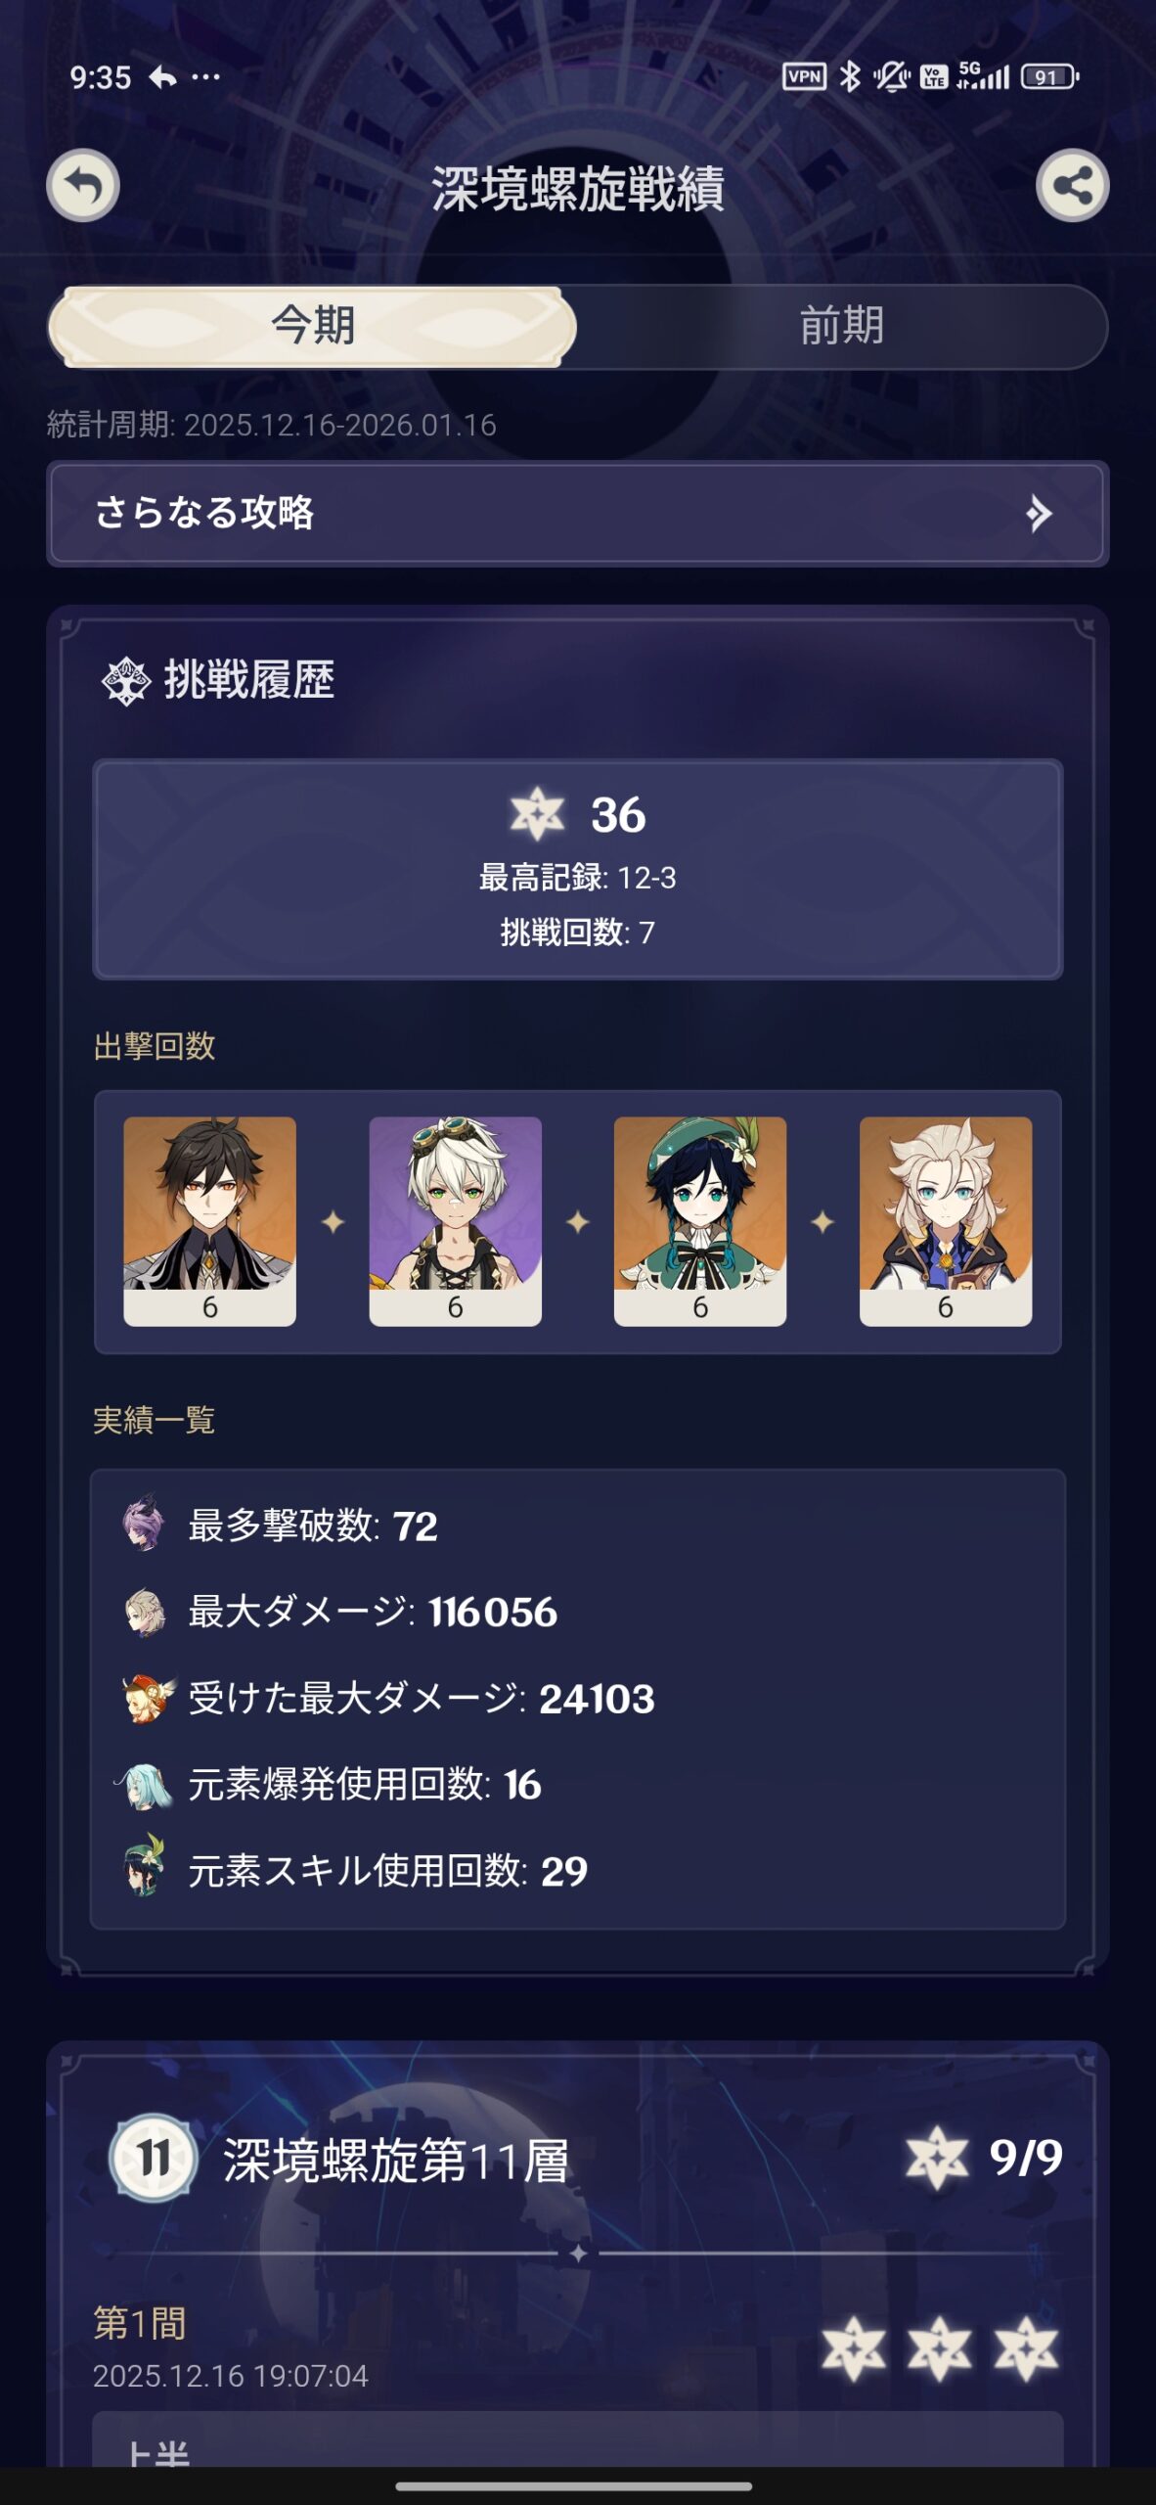Screen dimensions: 1156x2505
Task: Switch to the 前期 tab
Action: pyautogui.click(x=842, y=326)
